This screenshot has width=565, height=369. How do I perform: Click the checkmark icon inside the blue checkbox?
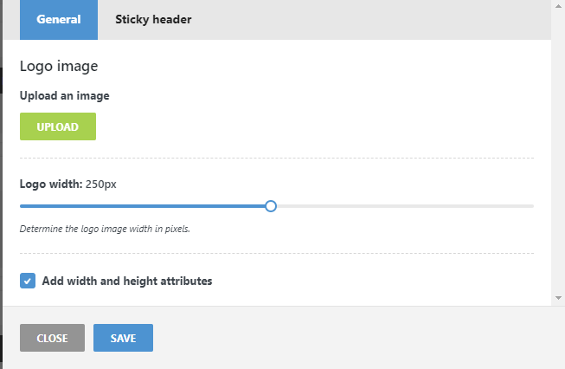28,281
